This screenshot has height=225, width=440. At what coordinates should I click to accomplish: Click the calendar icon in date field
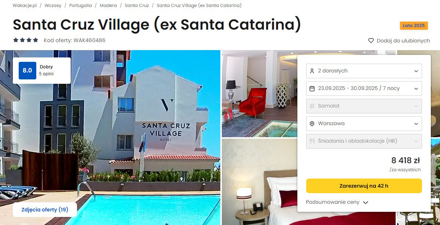point(312,89)
